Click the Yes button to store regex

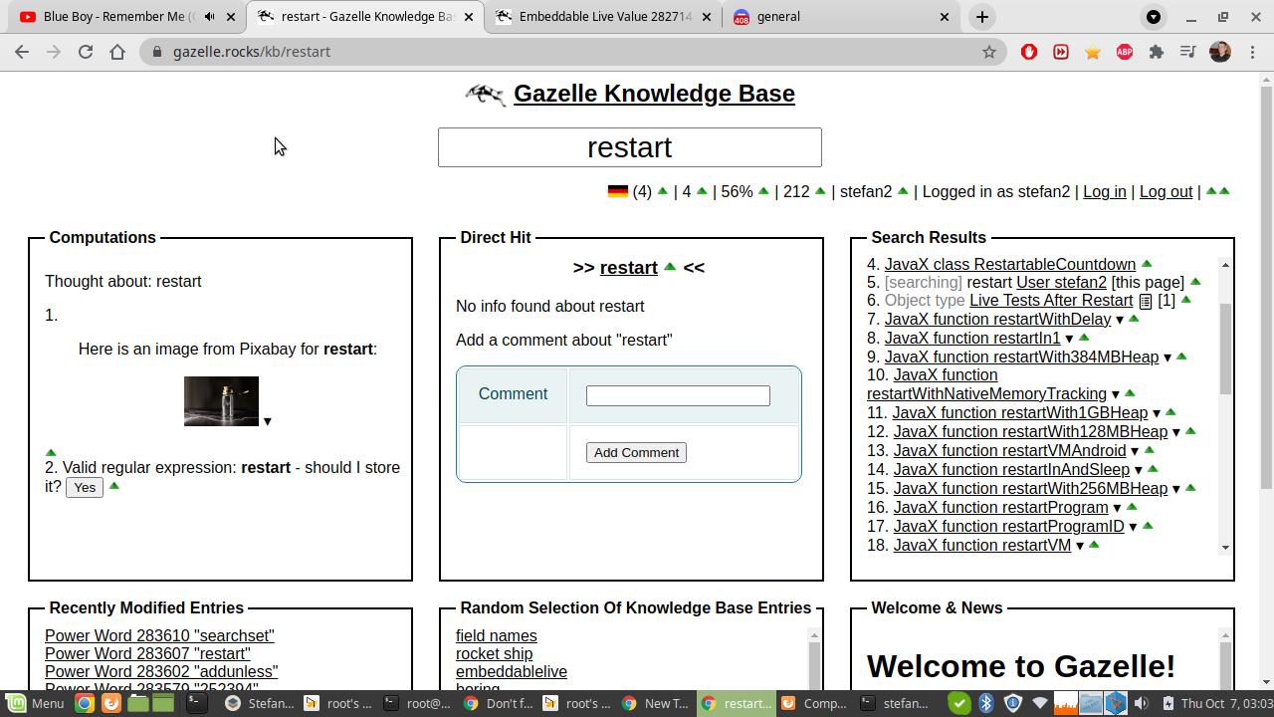[x=85, y=487]
